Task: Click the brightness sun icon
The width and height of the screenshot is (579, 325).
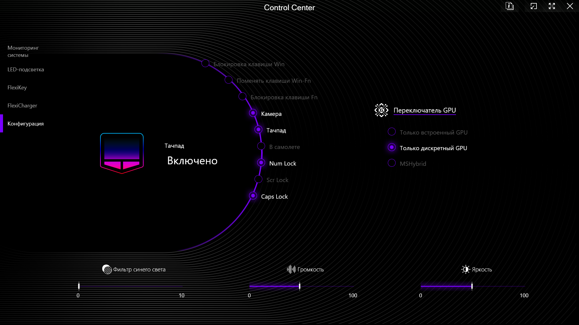Action: [466, 269]
